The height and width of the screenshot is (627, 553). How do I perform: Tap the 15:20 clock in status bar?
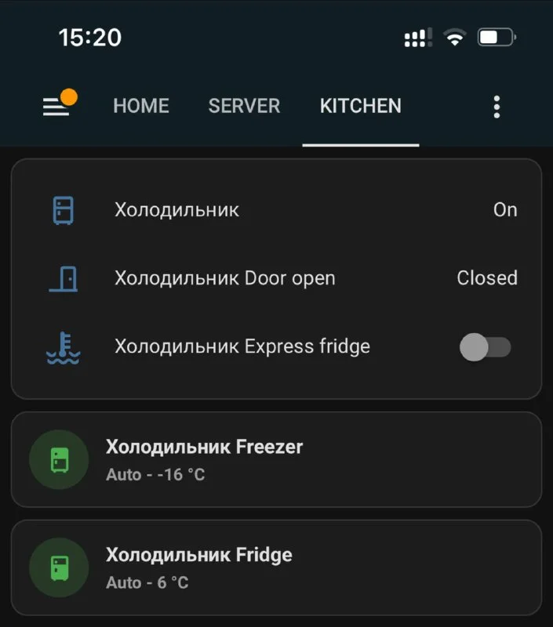(x=90, y=38)
